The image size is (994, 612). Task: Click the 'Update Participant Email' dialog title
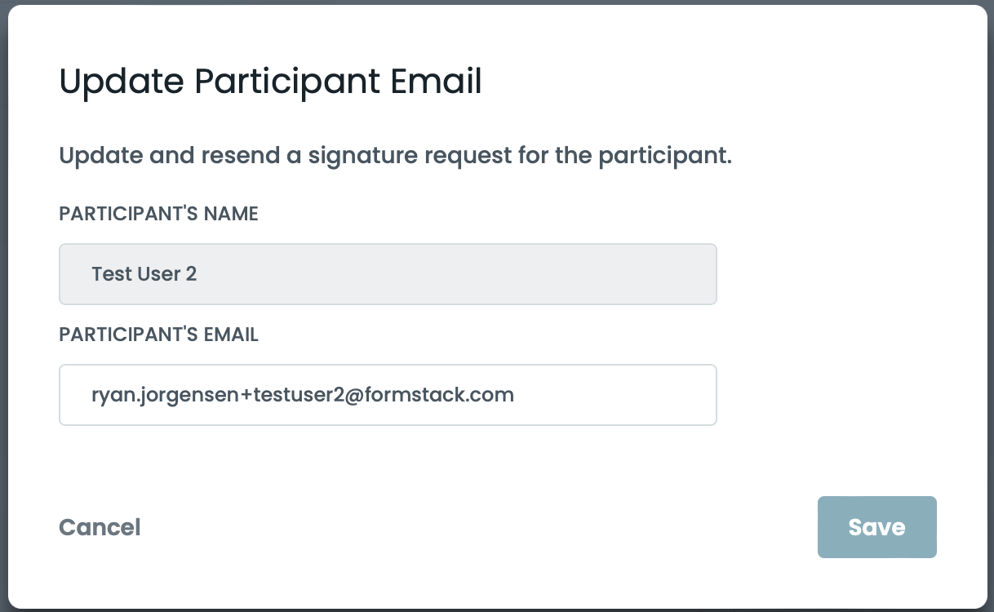270,82
